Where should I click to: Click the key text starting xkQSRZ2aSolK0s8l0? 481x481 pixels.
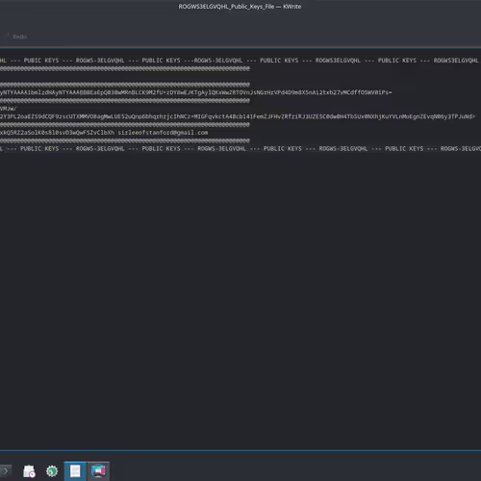point(57,133)
